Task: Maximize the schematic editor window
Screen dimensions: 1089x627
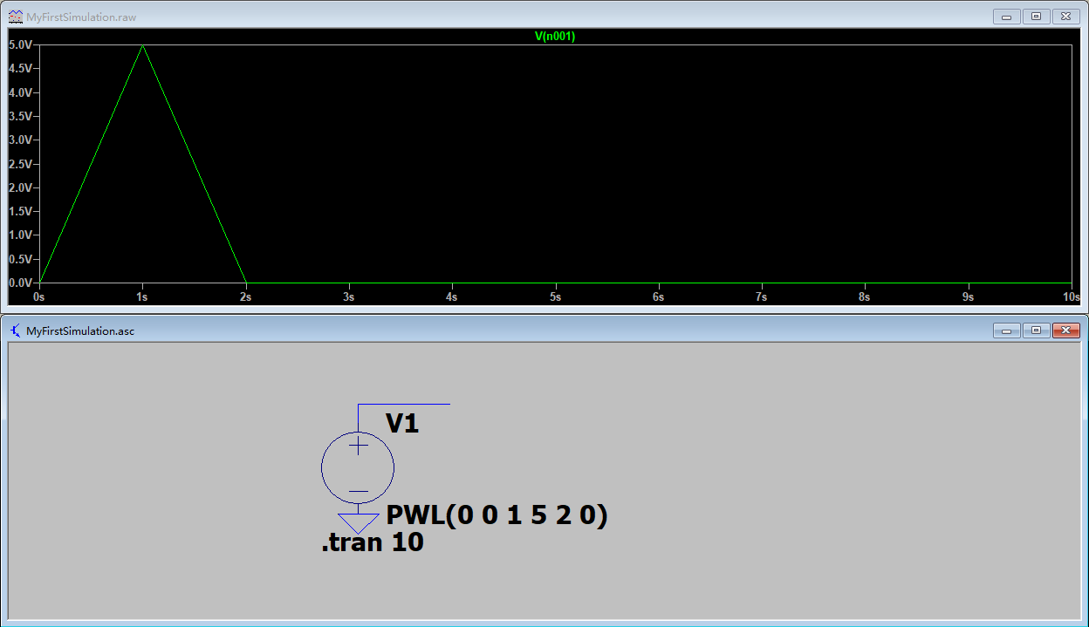Action: 1036,331
